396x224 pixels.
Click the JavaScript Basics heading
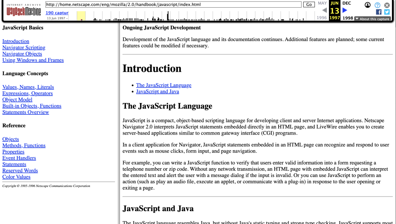23,28
